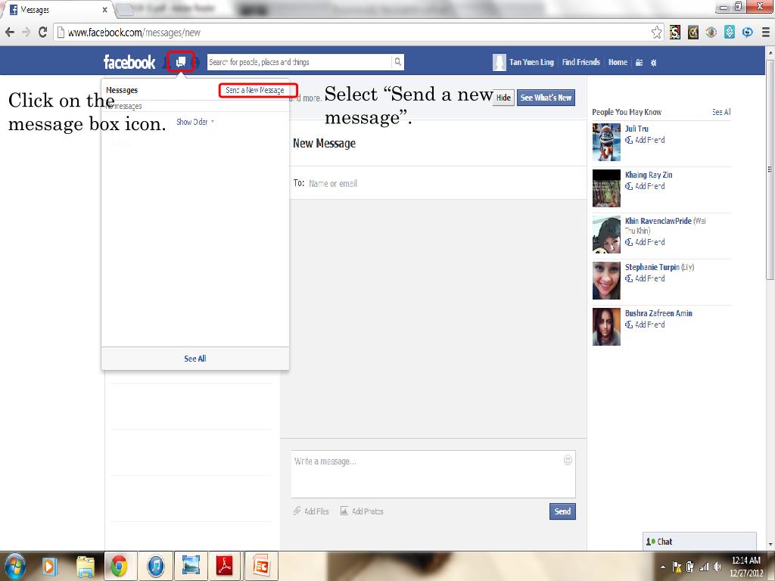This screenshot has width=775, height=581.
Task: Click the yellow checkmark extension icon
Action: [693, 33]
